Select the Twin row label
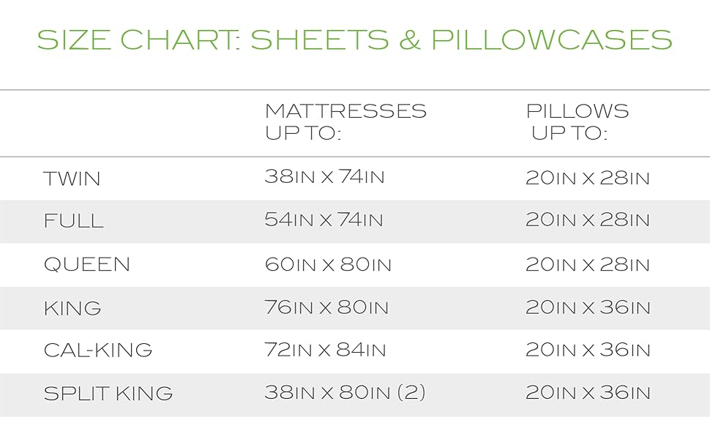710x439 pixels. click(72, 179)
